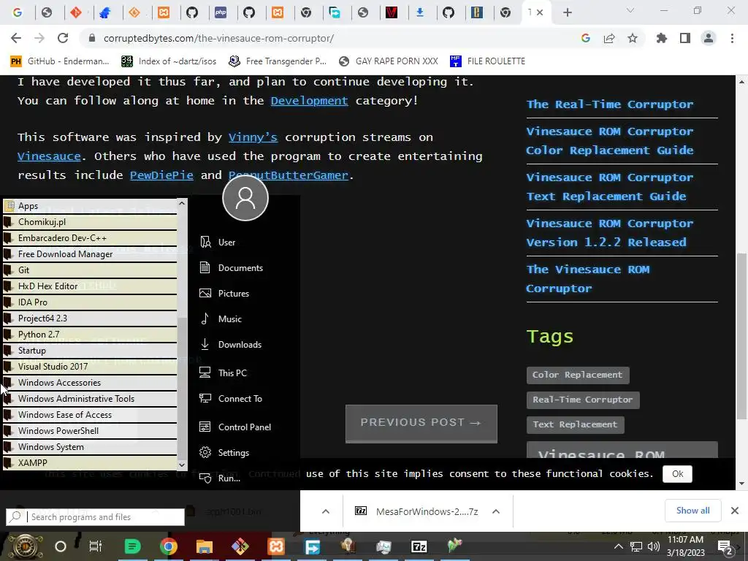Open This PC from the Start menu
The height and width of the screenshot is (561, 748).
click(x=224, y=373)
